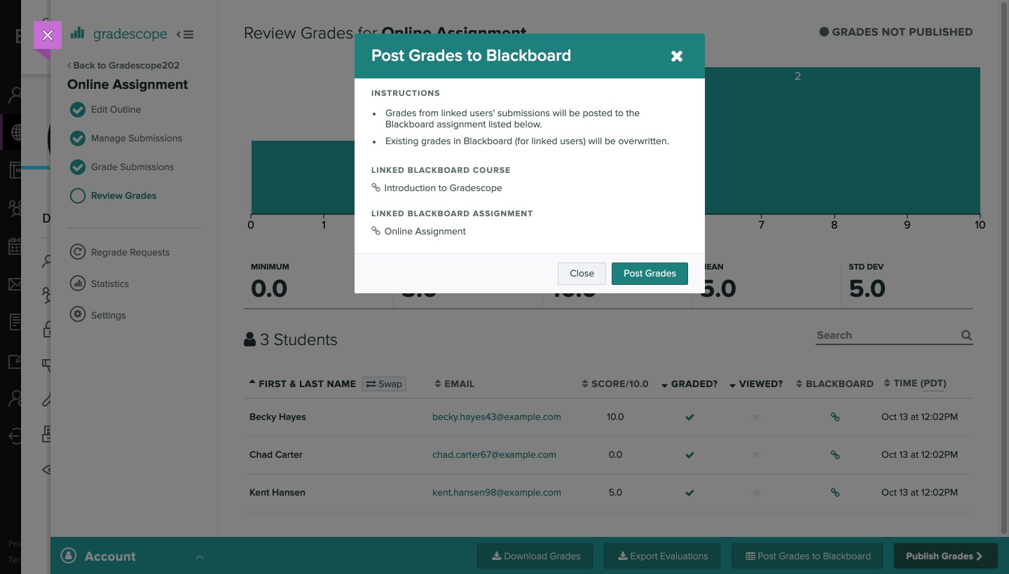
Task: Click Chad Carter's Blackboard link icon
Action: click(835, 454)
